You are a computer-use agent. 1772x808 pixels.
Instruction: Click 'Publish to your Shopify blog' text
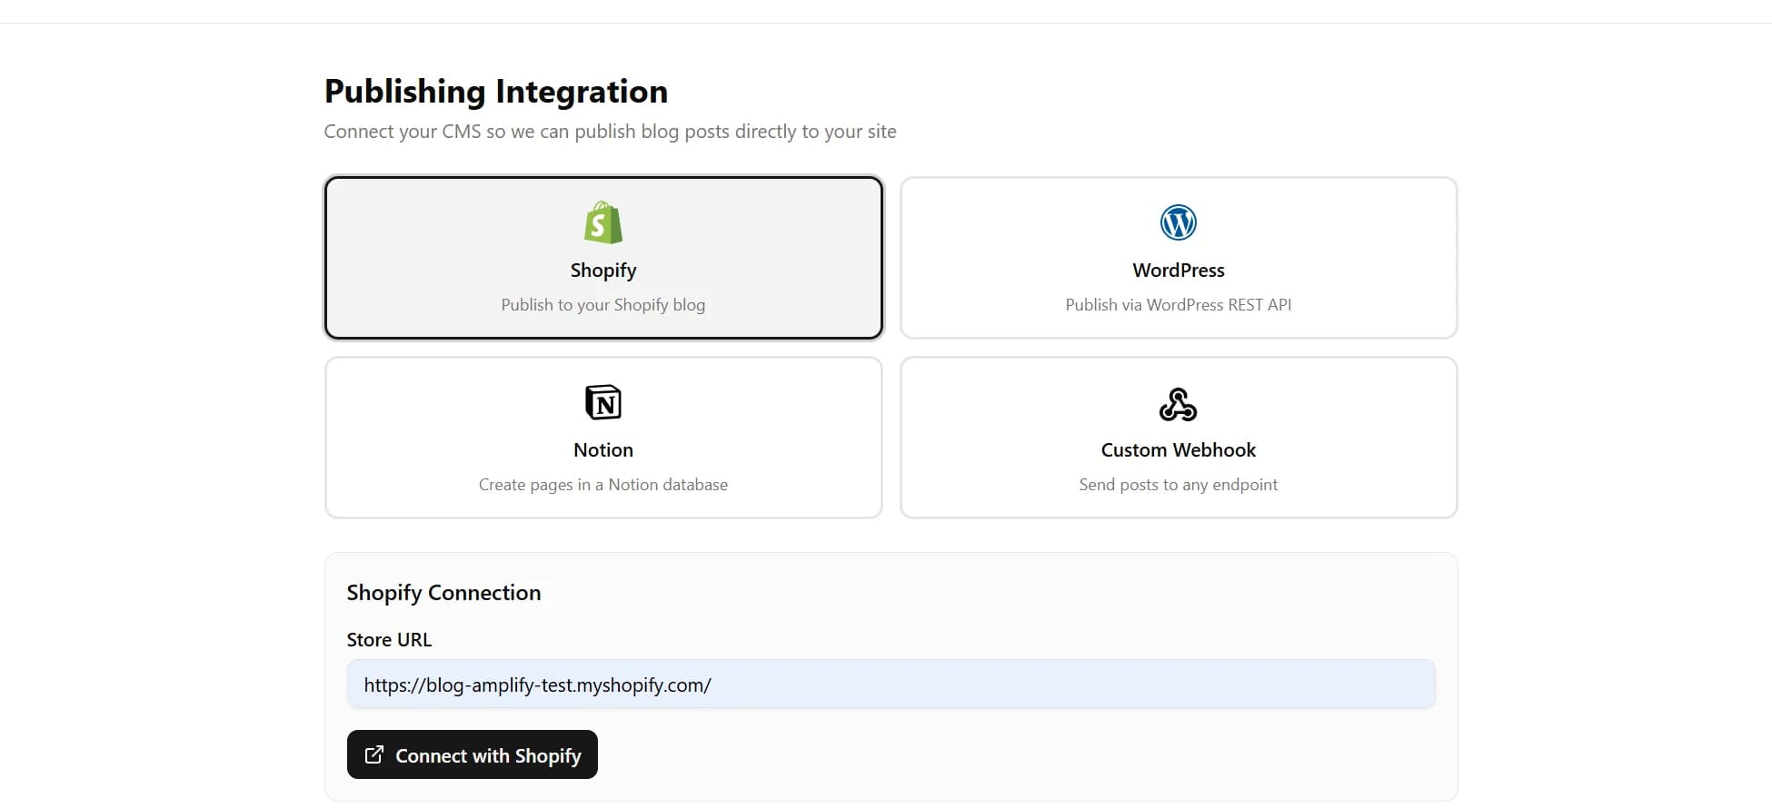pos(603,305)
